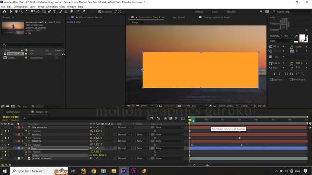Click the Frame Blending icon in the timeline header
Image resolution: width=312 pixels, height=175 pixels.
[x=171, y=118]
